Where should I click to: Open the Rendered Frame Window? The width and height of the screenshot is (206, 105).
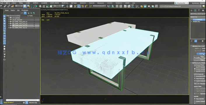tap(145, 6)
